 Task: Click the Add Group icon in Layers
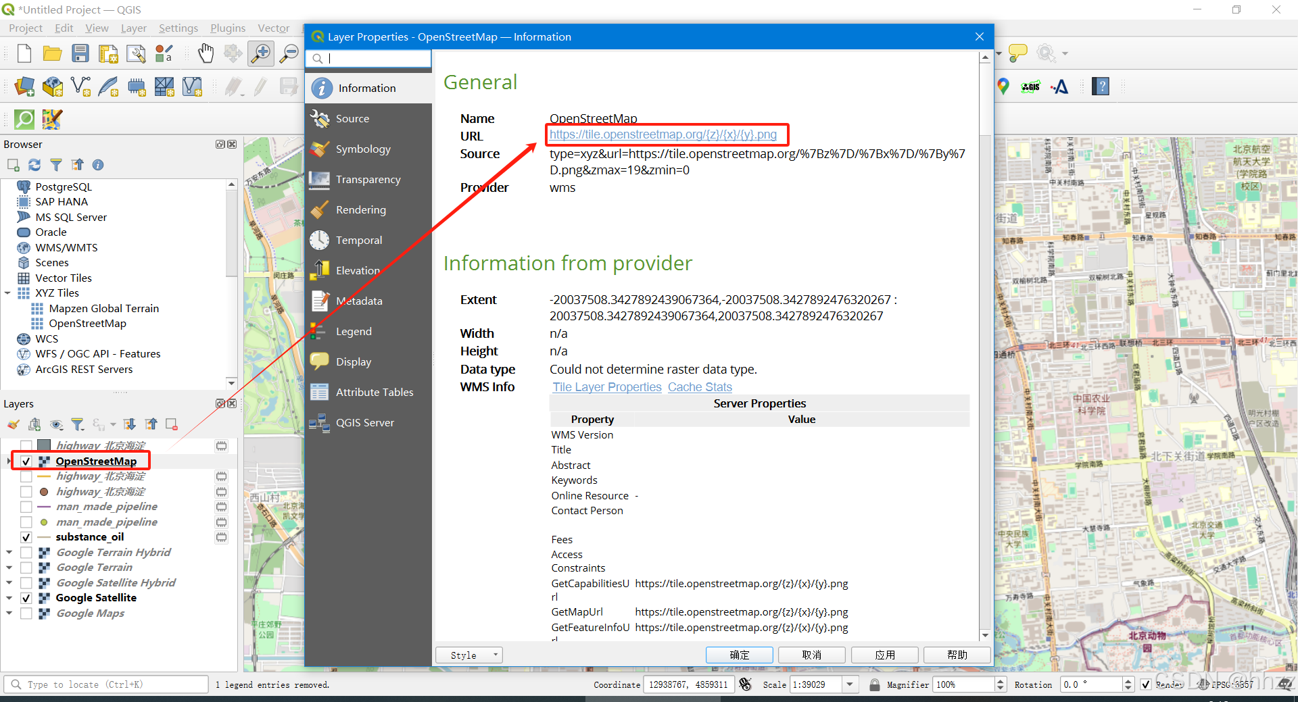click(34, 424)
